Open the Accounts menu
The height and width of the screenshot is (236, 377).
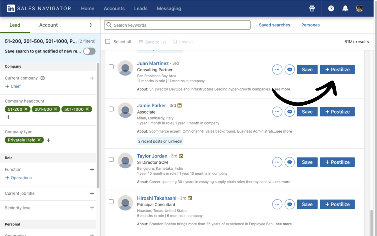114,9
